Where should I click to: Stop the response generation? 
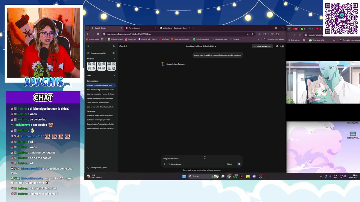click(x=239, y=164)
